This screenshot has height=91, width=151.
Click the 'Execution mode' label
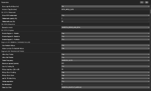7,28
